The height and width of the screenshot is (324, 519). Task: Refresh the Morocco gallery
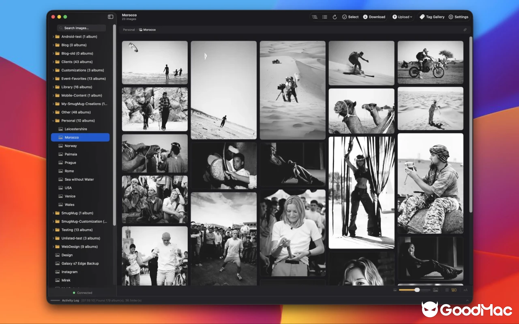tap(335, 17)
